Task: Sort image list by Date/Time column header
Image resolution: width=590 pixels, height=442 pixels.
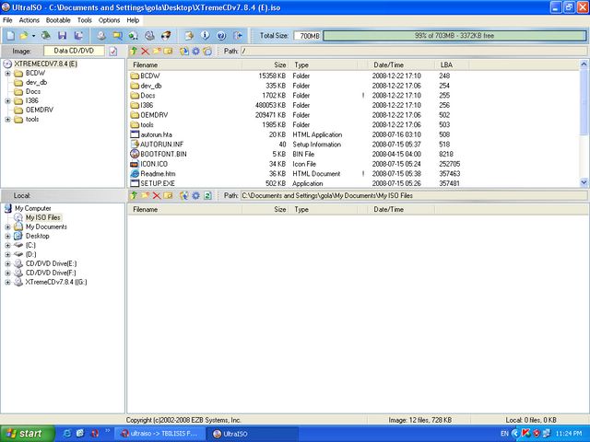Action: tap(401, 65)
